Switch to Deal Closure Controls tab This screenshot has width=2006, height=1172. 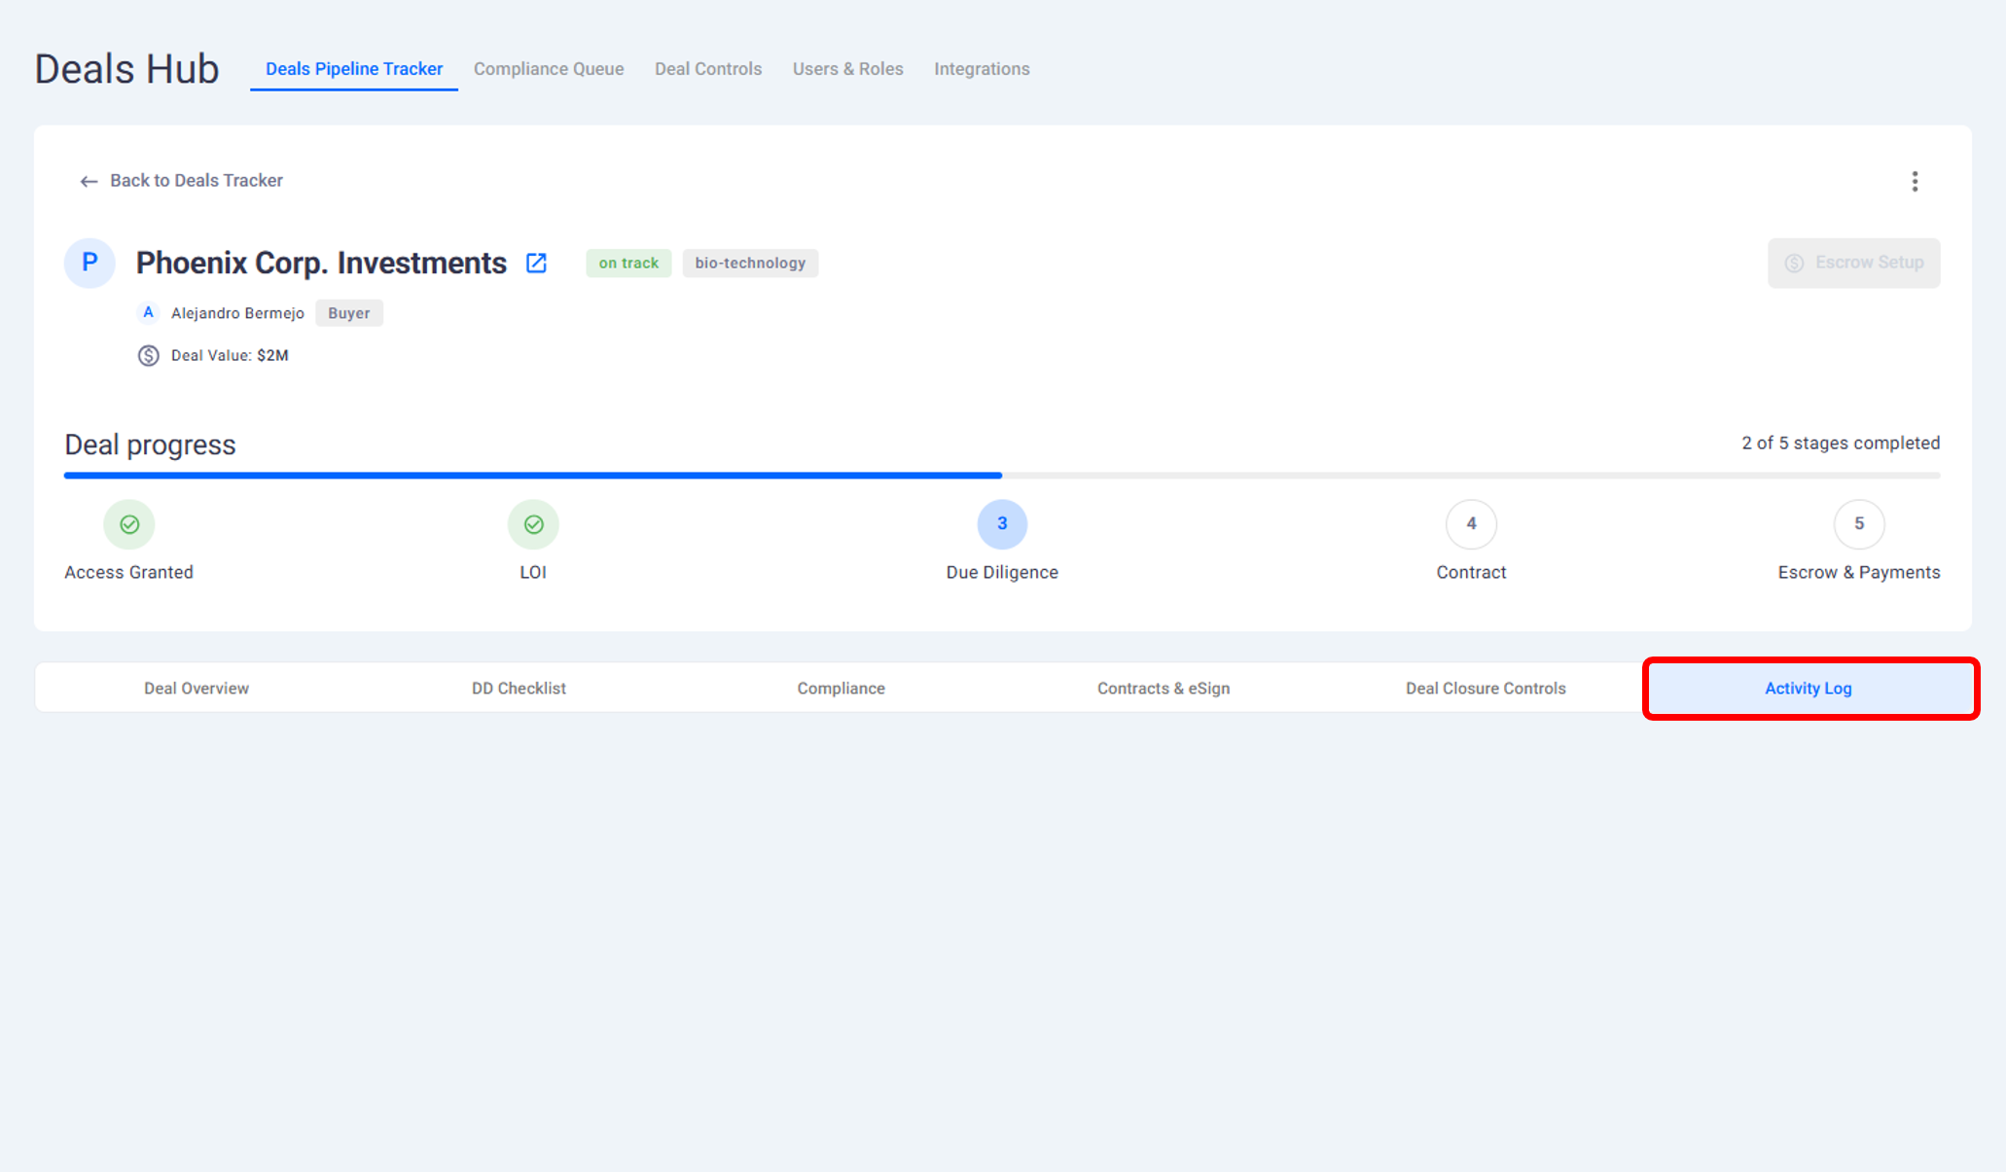(1485, 689)
